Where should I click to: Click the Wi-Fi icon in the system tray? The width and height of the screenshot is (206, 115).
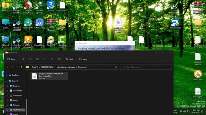pos(181,111)
